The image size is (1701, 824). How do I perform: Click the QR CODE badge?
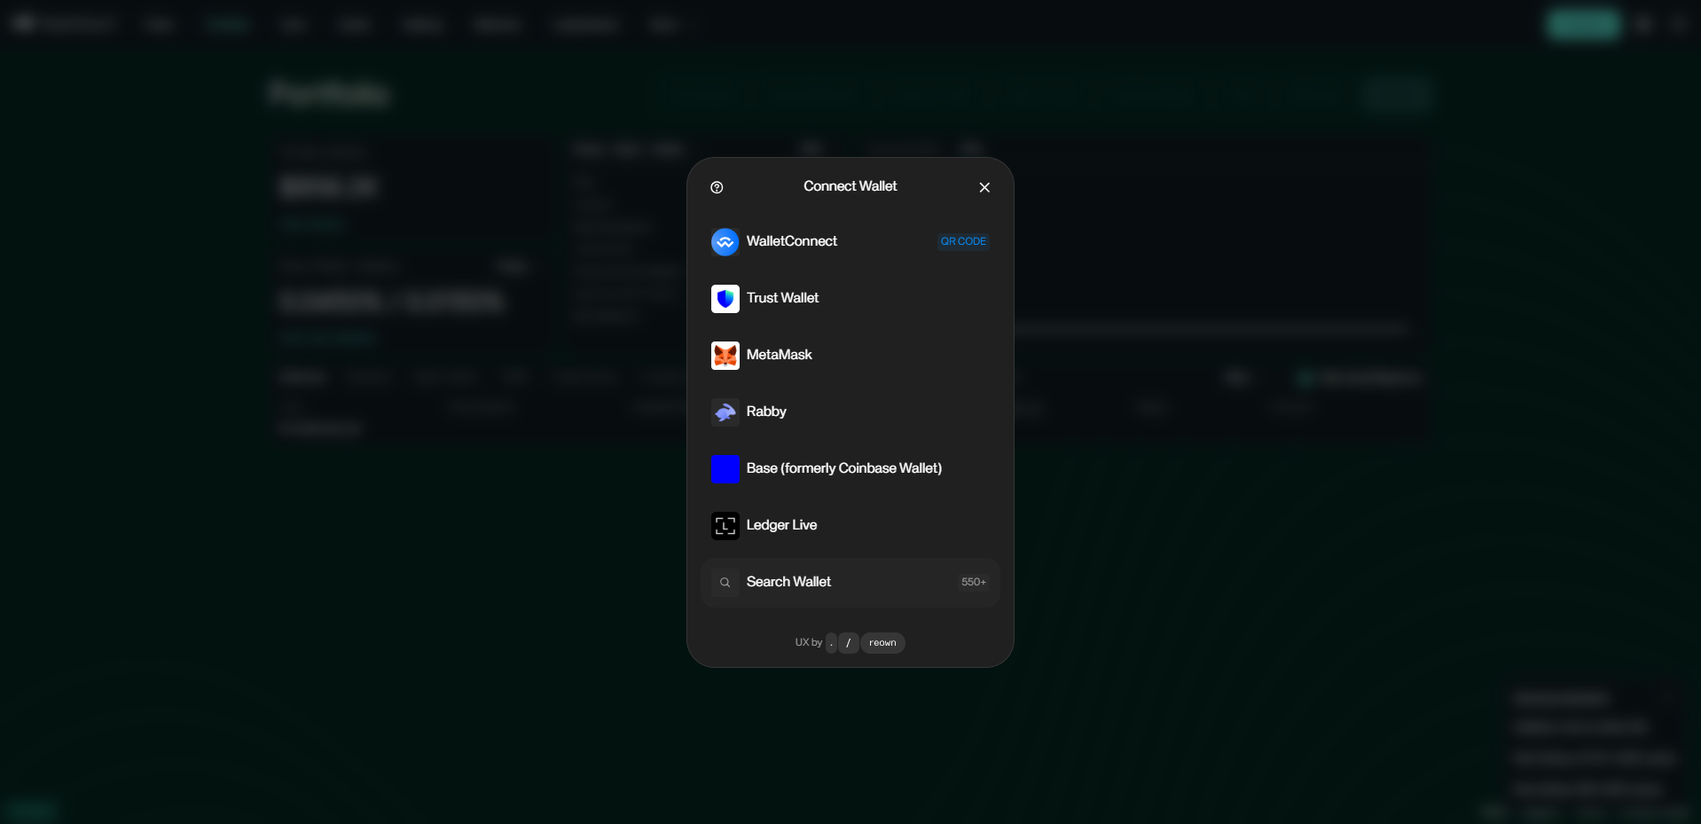tap(963, 241)
